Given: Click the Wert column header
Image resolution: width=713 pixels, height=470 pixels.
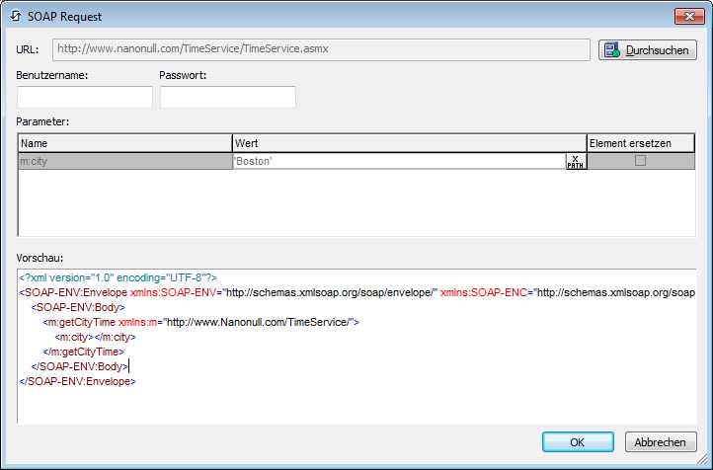Looking at the screenshot, I should tap(409, 143).
